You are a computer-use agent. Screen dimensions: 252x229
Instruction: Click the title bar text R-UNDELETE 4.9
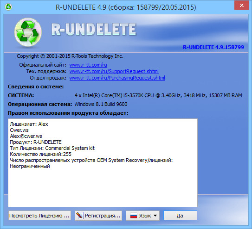click(x=126, y=7)
